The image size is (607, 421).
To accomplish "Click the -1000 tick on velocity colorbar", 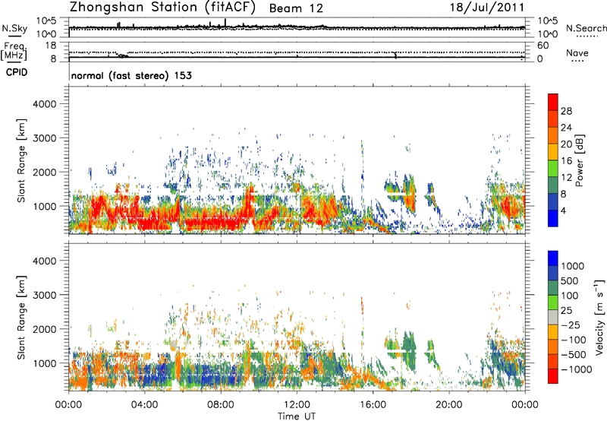I will (577, 369).
